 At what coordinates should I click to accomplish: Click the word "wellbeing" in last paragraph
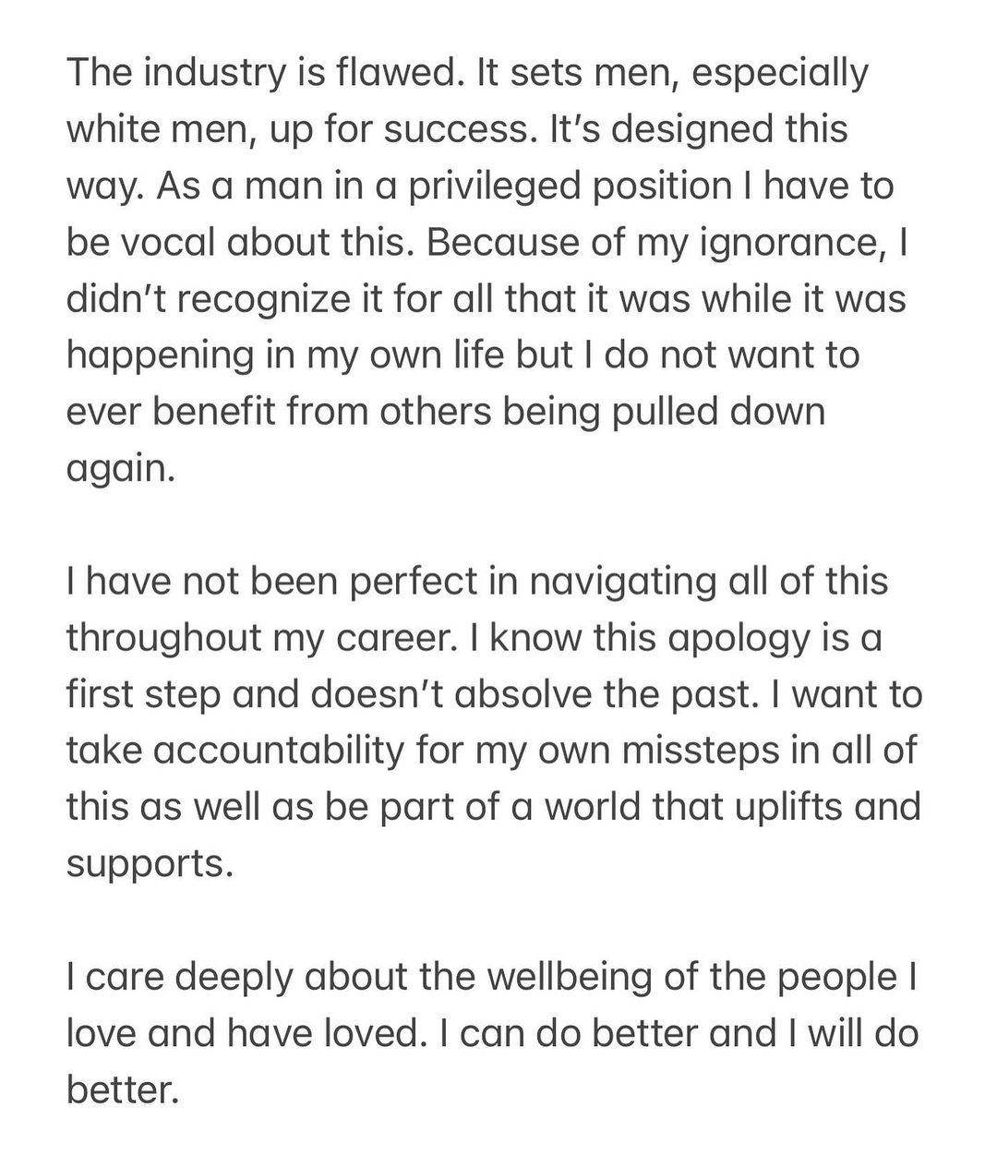click(x=567, y=977)
